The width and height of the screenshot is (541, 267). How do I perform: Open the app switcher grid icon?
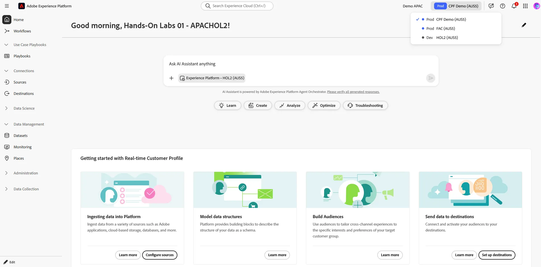[x=525, y=6]
